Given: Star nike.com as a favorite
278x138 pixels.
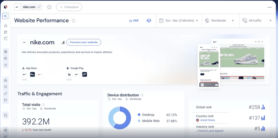Looking at the screenshot, I should (49, 7).
